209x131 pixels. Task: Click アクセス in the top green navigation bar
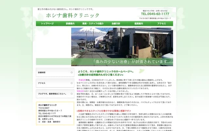point(162,24)
